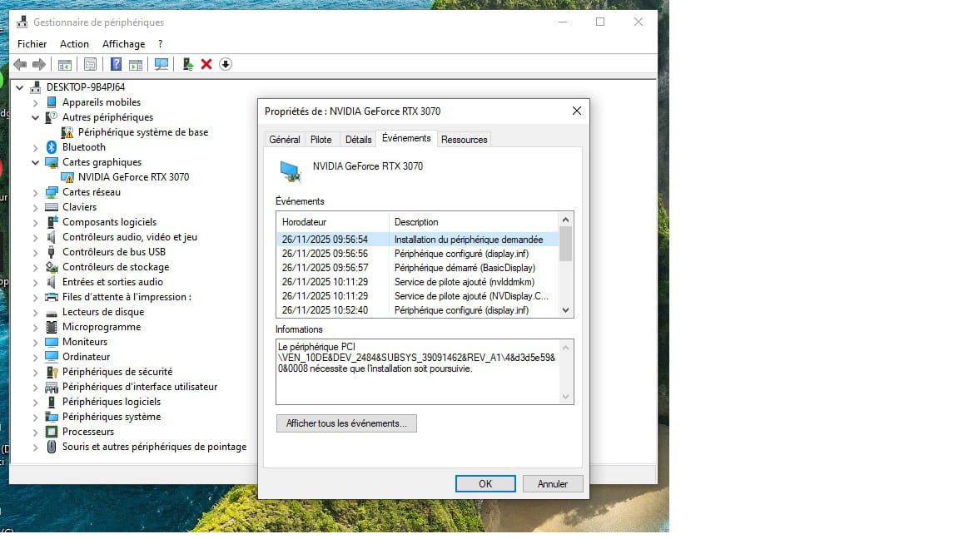Select the 26/11/2025 10:52:40 event row
This screenshot has width=959, height=539.
pyautogui.click(x=417, y=309)
